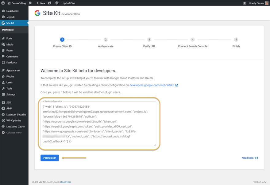
Task: Open the Site Kit Dashboard submenu
Action: click(x=8, y=30)
